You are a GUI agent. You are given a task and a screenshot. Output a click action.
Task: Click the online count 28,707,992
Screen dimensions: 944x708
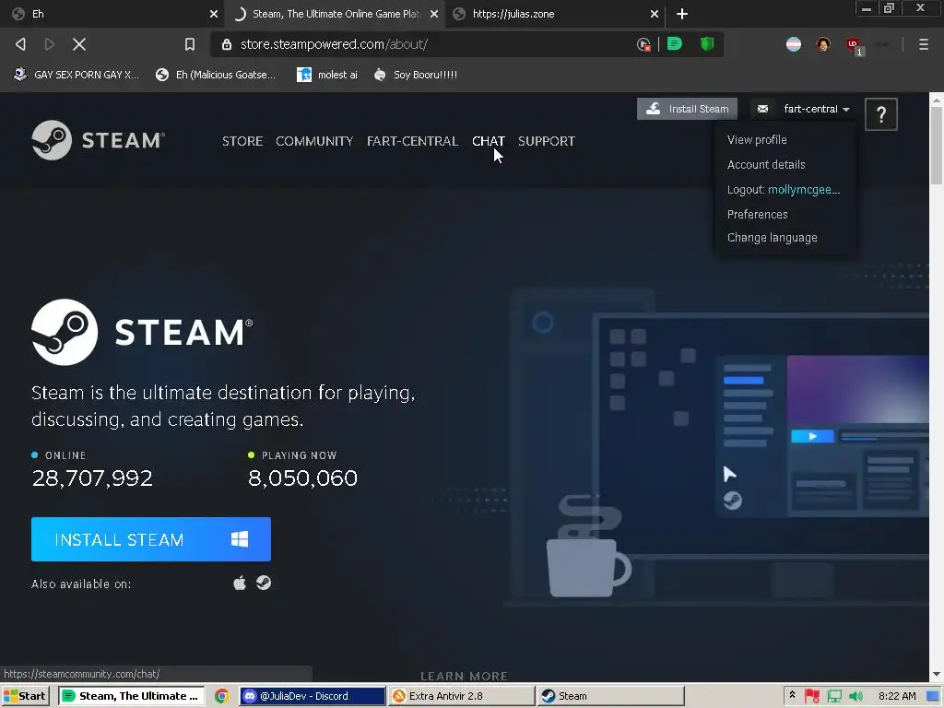(x=92, y=478)
